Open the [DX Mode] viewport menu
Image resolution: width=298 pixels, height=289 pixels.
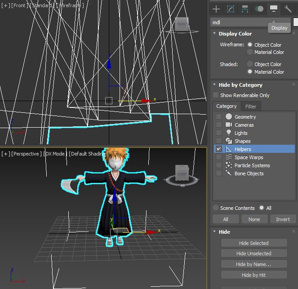click(55, 154)
